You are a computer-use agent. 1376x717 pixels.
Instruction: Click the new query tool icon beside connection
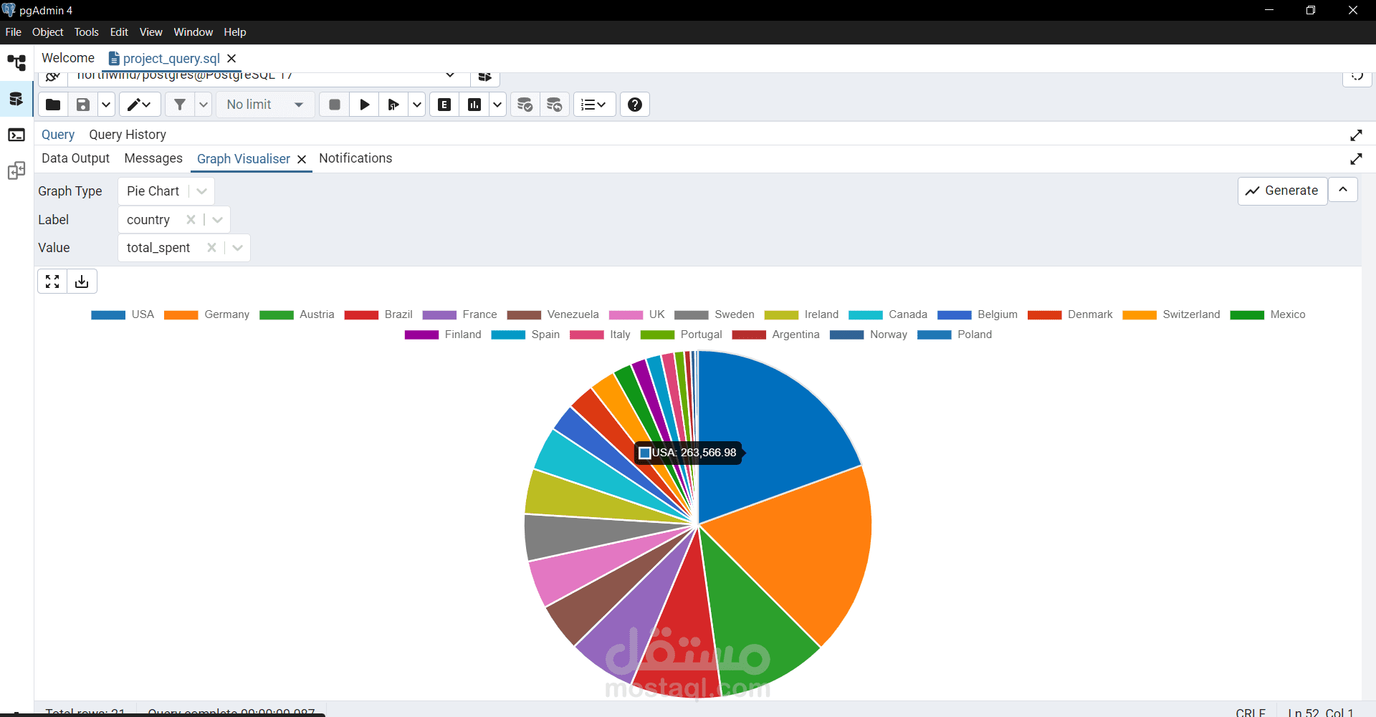click(x=485, y=77)
